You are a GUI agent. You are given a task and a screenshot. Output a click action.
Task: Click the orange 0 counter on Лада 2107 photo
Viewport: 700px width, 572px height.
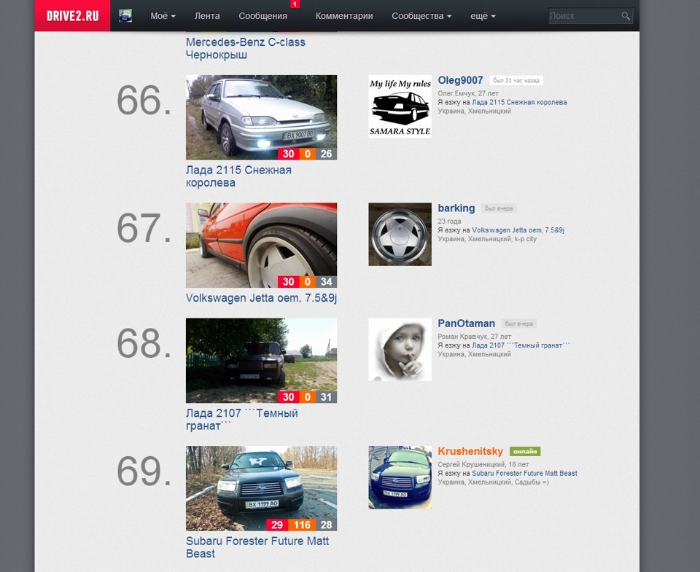[307, 397]
